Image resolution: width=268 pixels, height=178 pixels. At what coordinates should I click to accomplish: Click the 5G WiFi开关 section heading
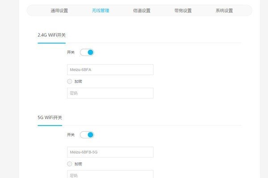pyautogui.click(x=50, y=117)
